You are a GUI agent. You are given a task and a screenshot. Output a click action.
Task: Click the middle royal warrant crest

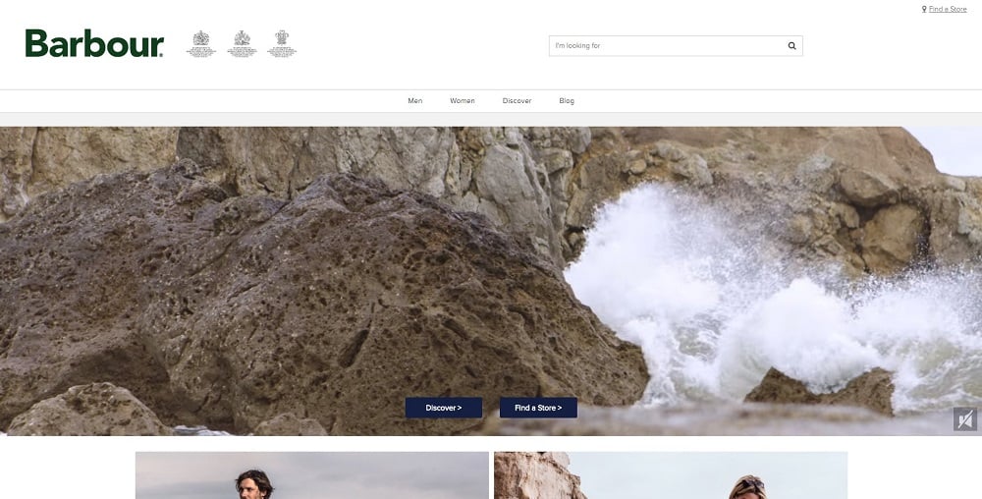(242, 44)
